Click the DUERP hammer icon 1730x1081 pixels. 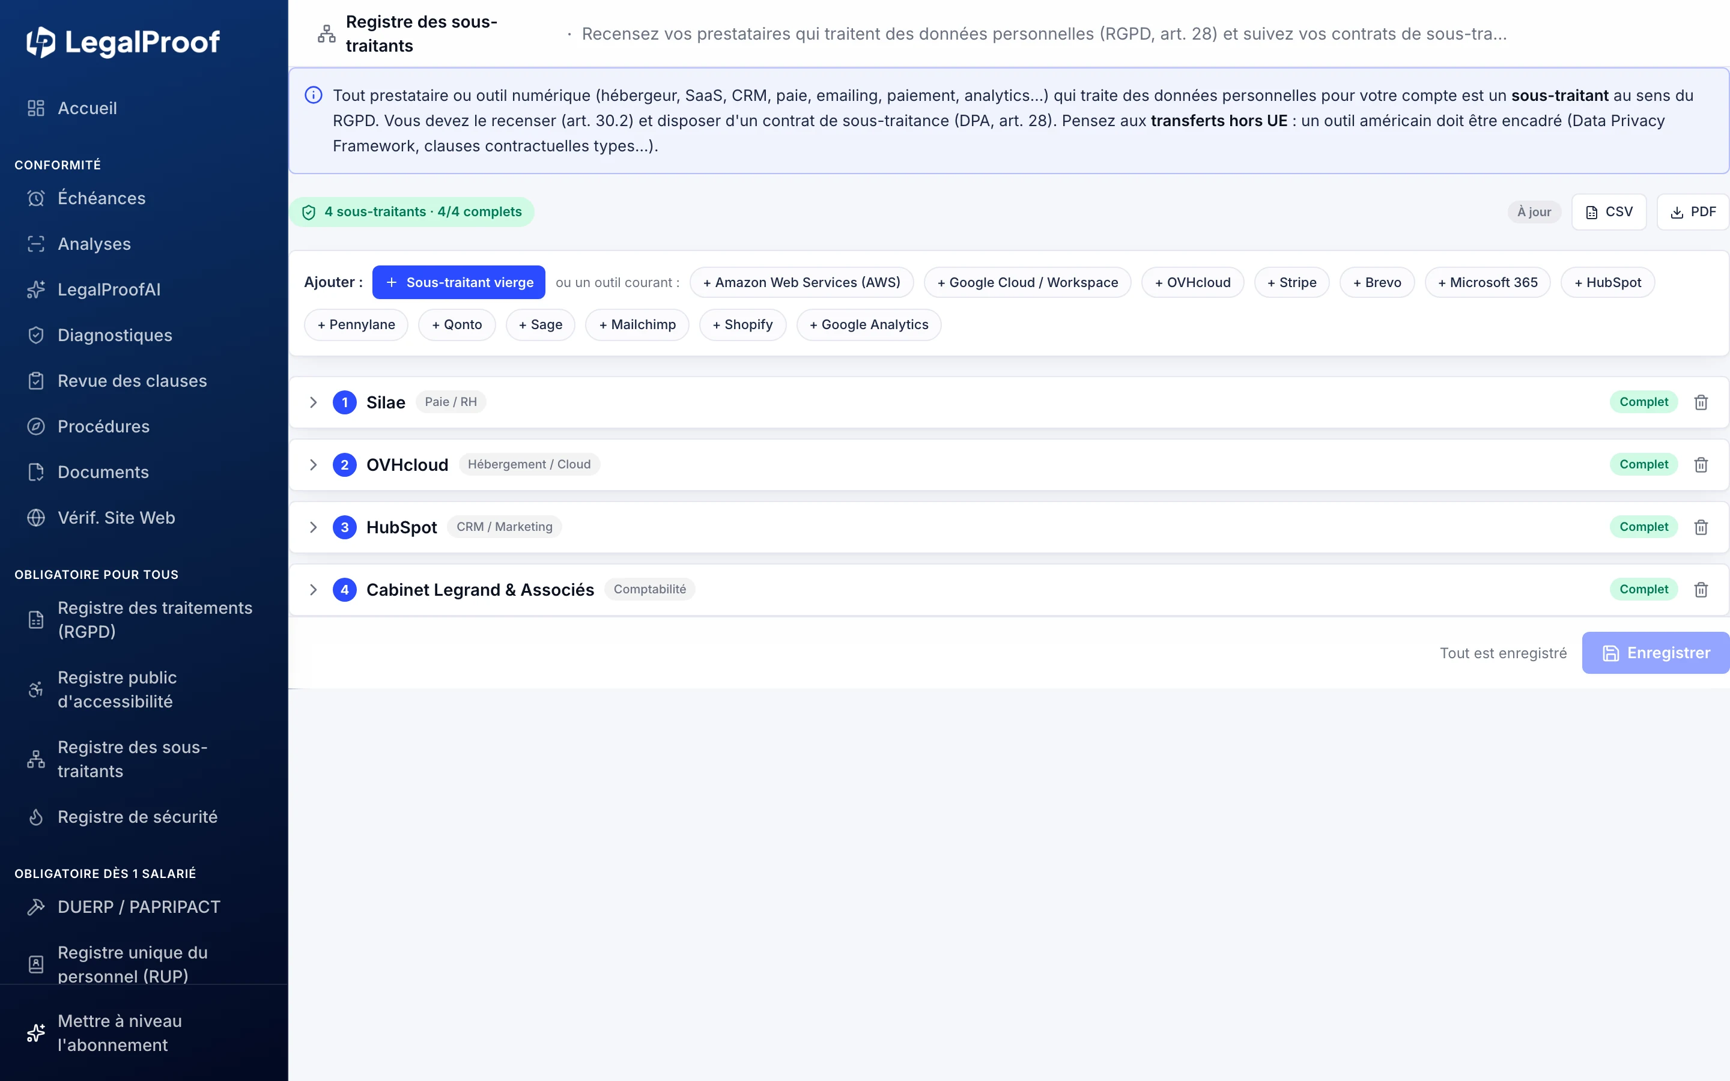36,907
